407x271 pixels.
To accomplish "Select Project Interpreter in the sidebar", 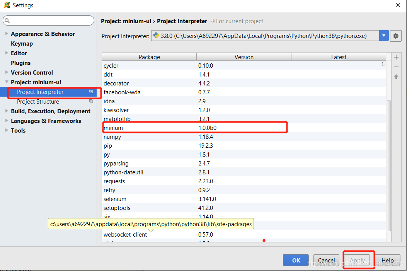I will (x=48, y=92).
